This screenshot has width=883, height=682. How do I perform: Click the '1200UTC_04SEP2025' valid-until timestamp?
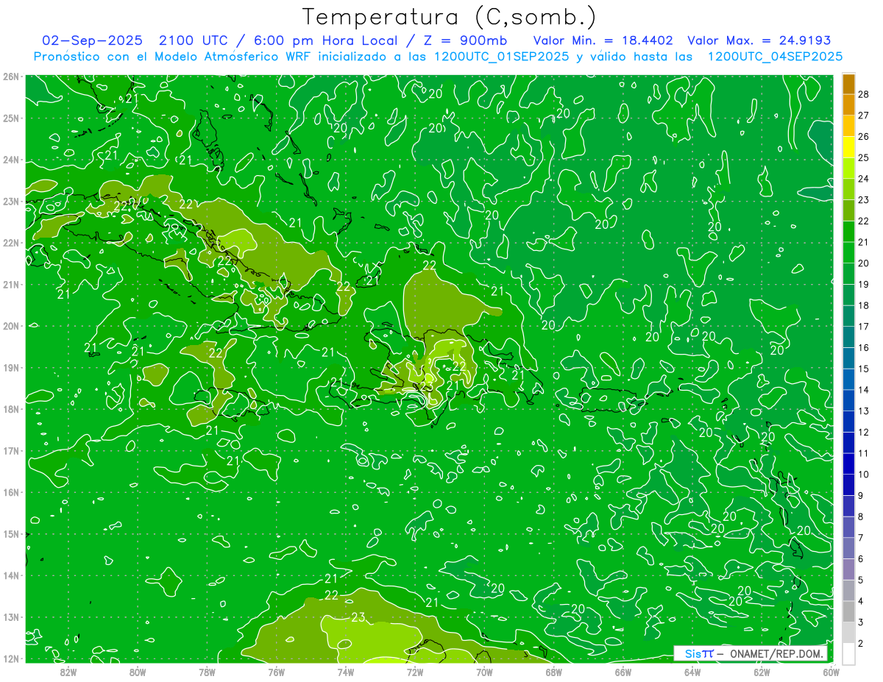tap(775, 57)
